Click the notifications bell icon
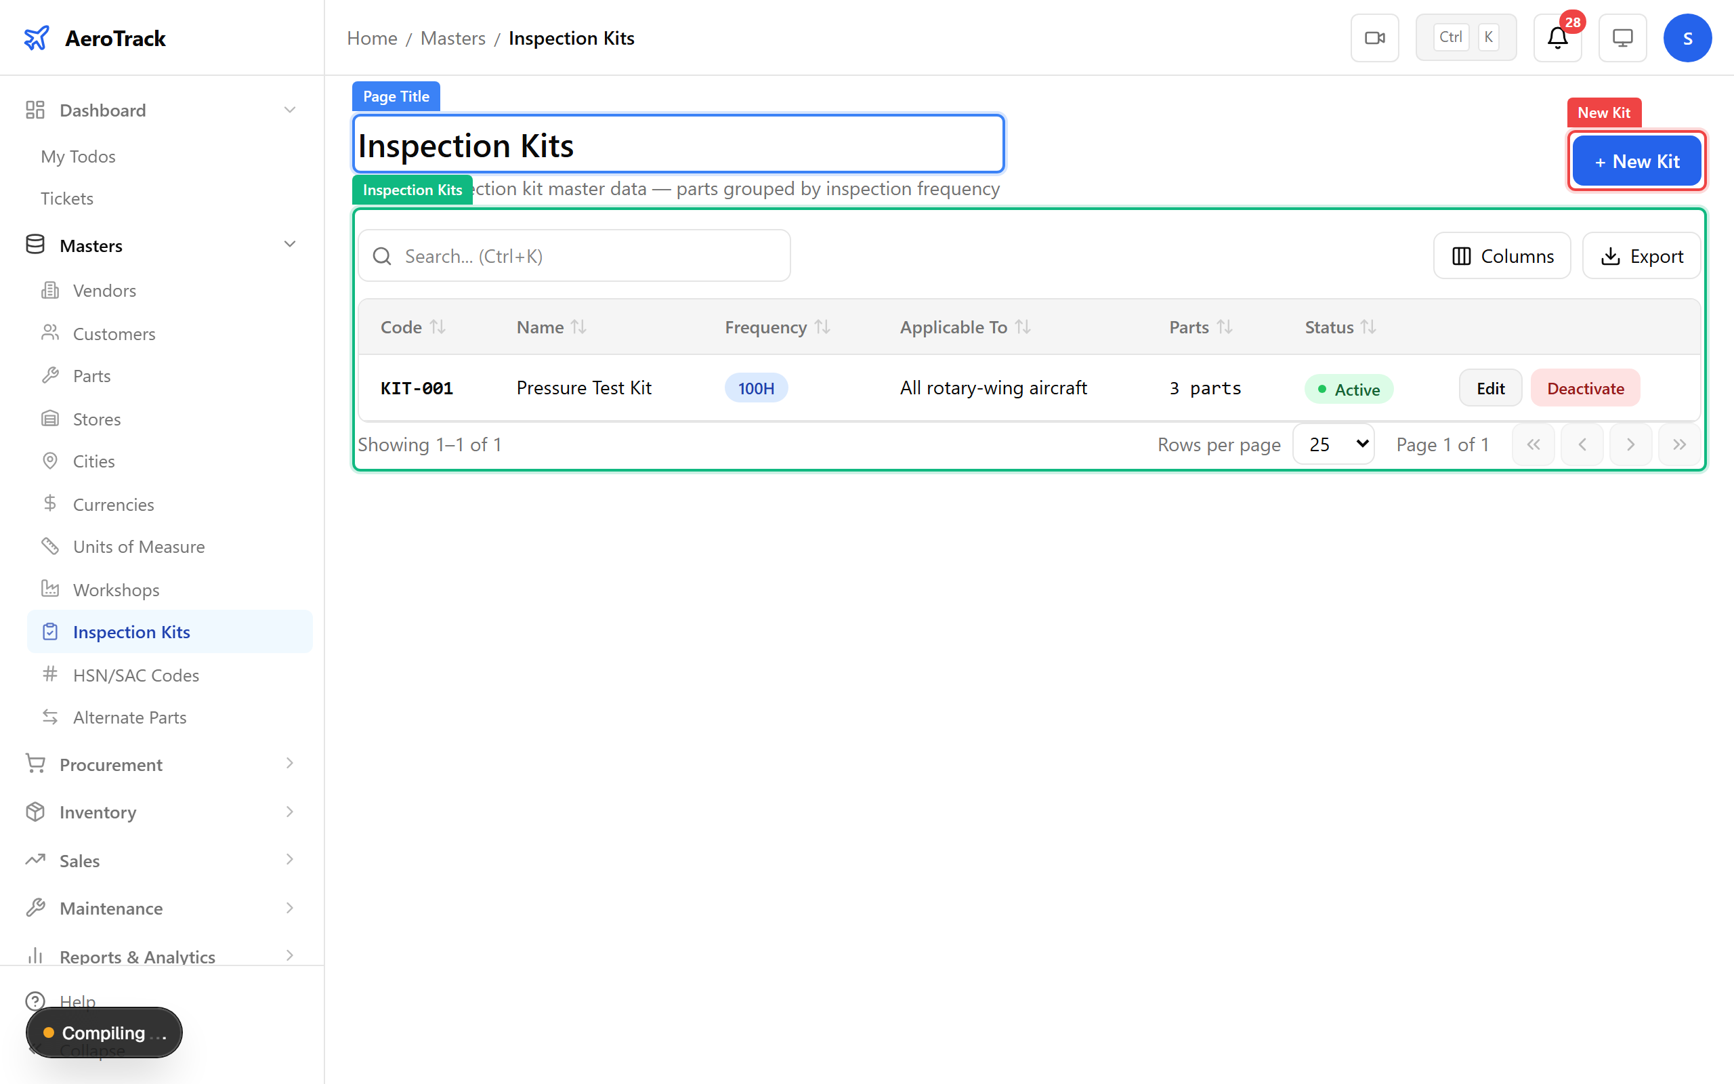 1557,38
